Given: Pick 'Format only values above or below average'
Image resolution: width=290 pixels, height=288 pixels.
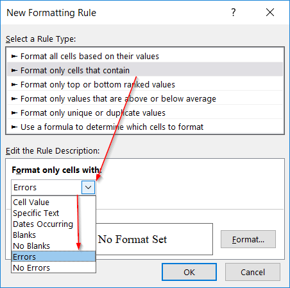Looking at the screenshot, I should (x=145, y=99).
